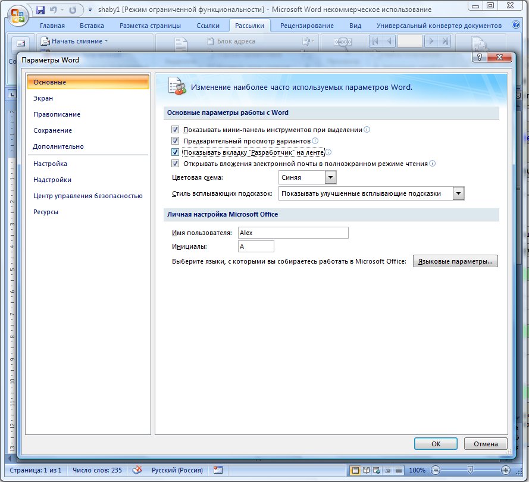The image size is (529, 482).
Task: Switch to Outline view
Action: pos(387,470)
